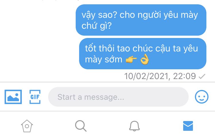Screen dimensions: 215x140
Task: Click the word 'người' in the first bubble
Action: tap(149, 15)
